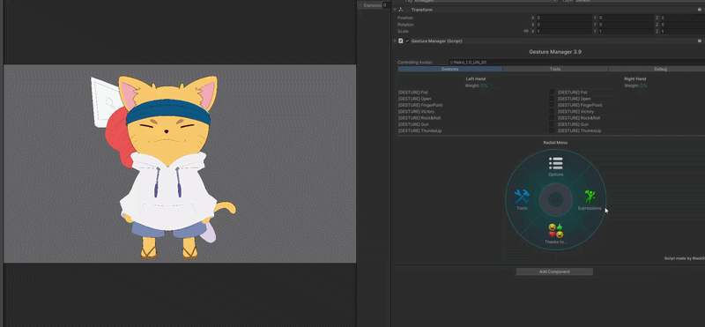Click the Scale X field
The width and height of the screenshot is (705, 327).
(564, 32)
